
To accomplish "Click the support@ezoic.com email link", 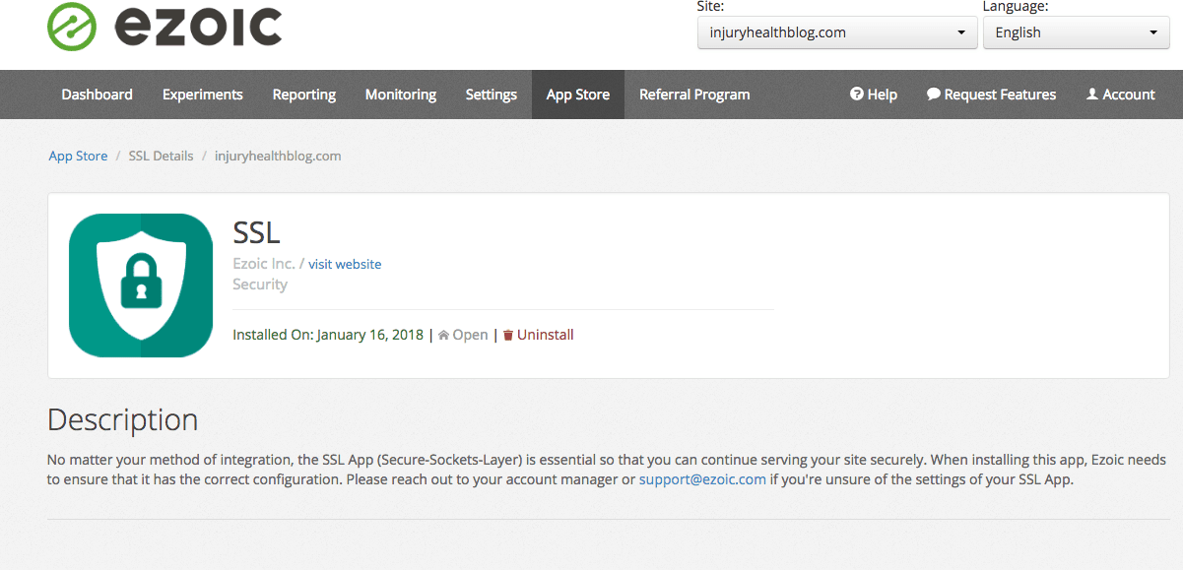I will pyautogui.click(x=702, y=479).
